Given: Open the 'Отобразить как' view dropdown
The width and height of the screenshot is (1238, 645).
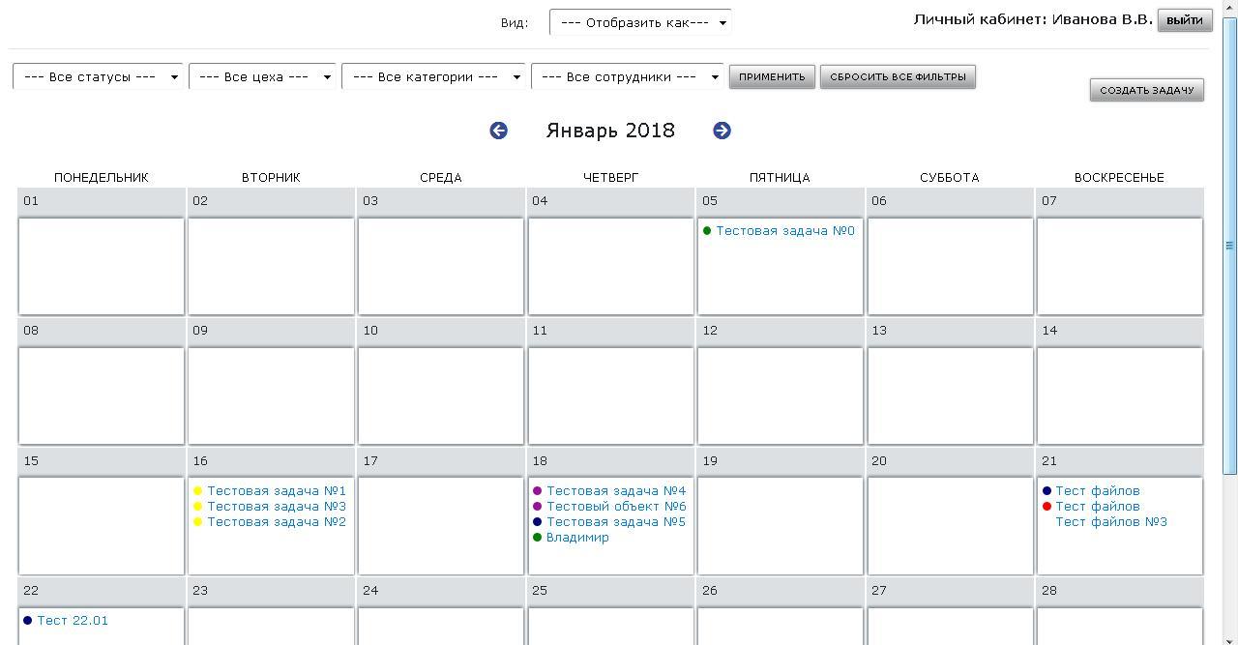Looking at the screenshot, I should pos(640,22).
